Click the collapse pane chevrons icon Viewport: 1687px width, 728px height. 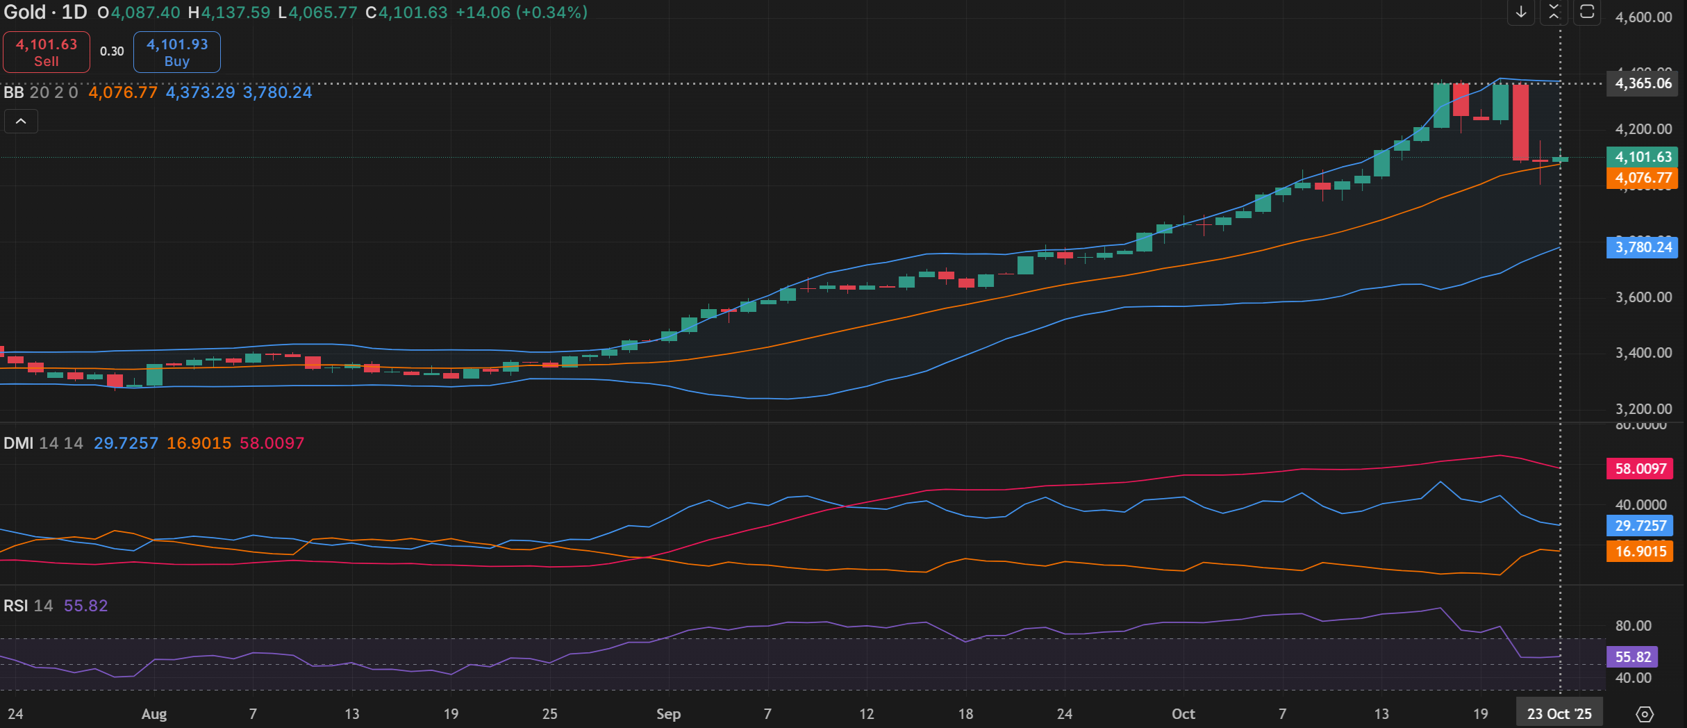click(x=1554, y=12)
